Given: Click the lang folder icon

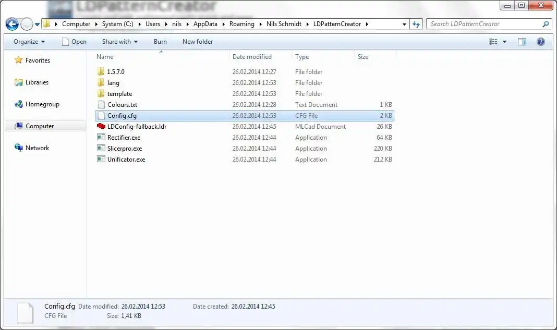Looking at the screenshot, I should coord(101,82).
